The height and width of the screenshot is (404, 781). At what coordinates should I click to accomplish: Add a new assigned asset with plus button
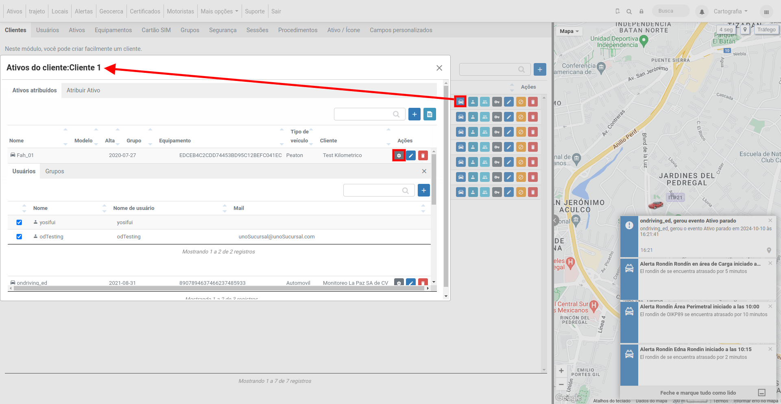[414, 114]
